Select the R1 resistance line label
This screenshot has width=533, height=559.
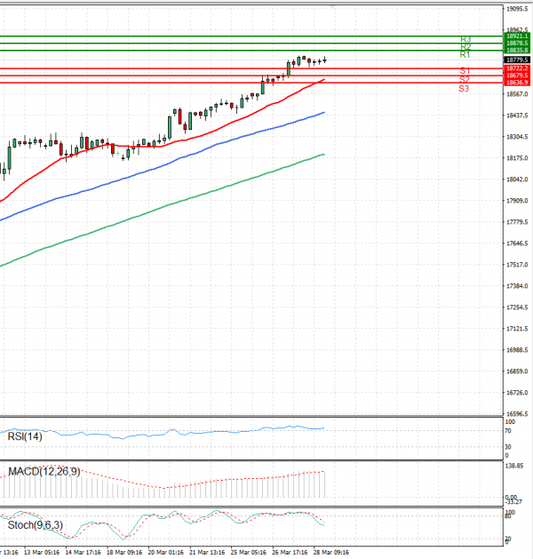[x=465, y=54]
